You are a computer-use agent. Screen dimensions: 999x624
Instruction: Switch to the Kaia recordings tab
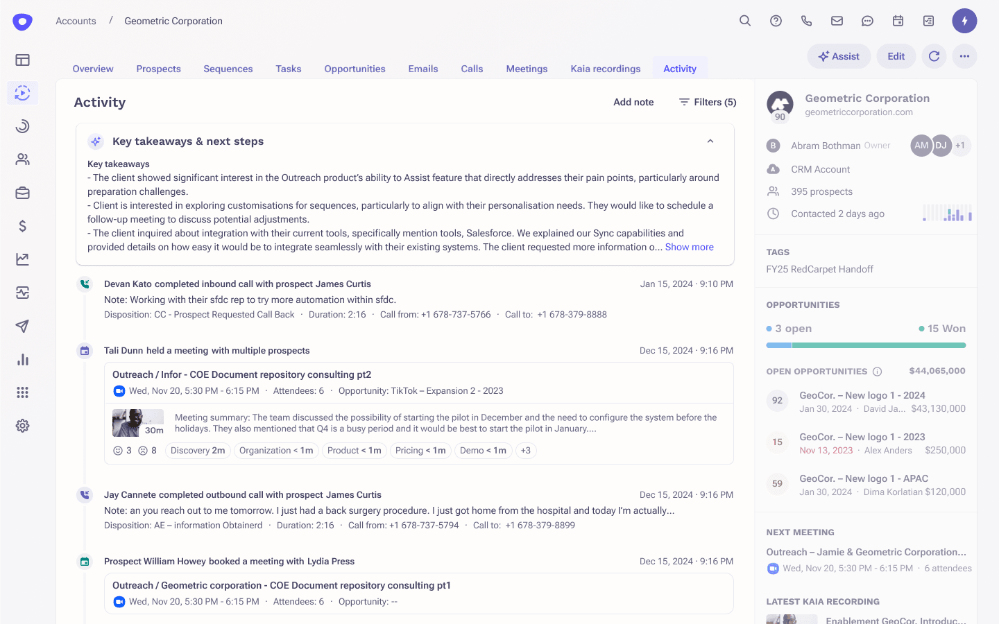605,69
